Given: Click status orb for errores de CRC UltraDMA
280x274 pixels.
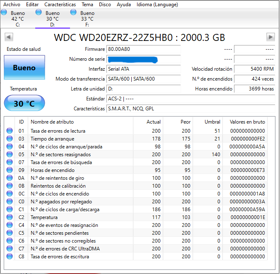Looking at the screenshot, I should pyautogui.click(x=10, y=248).
